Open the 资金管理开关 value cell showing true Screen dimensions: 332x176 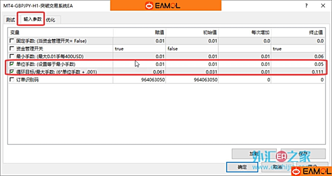[x=139, y=49]
